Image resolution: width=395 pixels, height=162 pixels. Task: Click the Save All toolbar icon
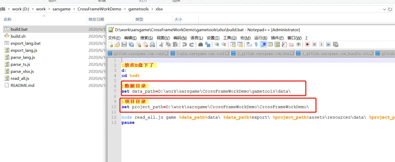[131, 45]
